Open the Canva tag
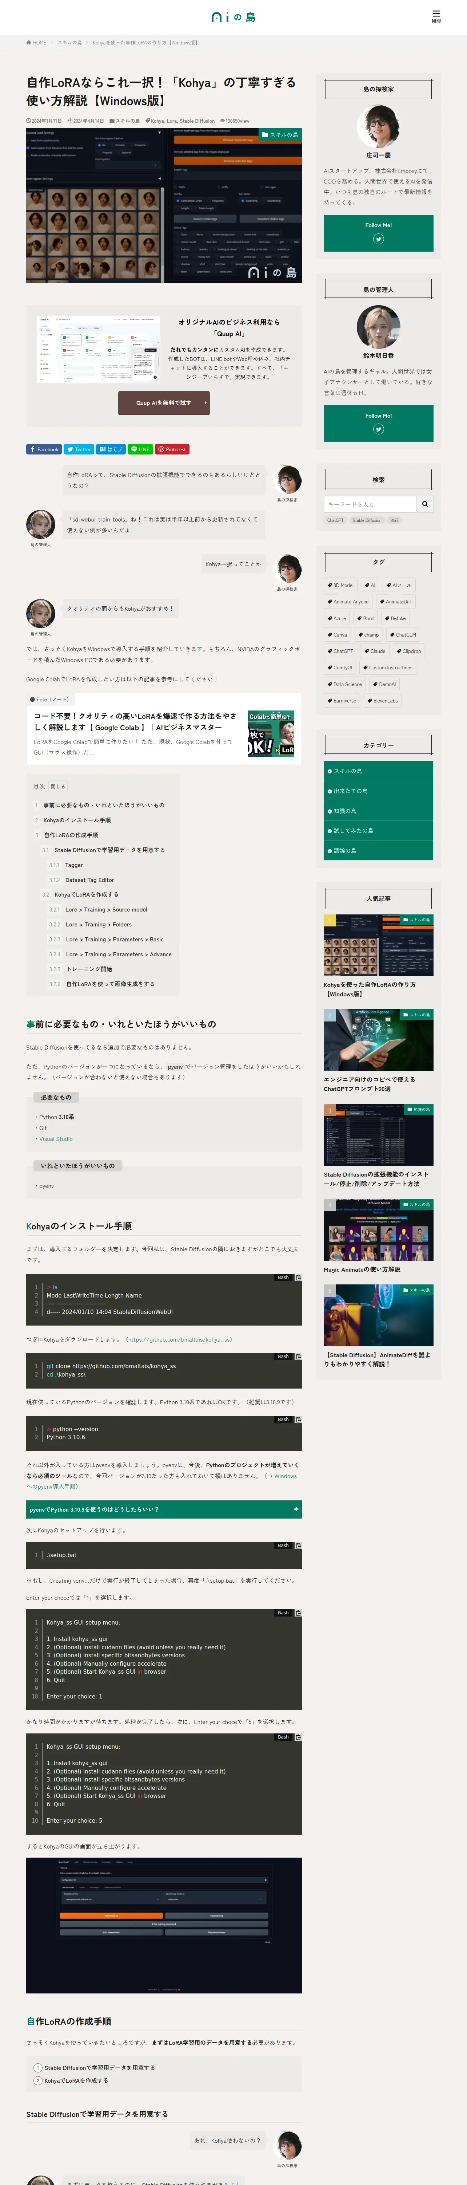467x2185 pixels. [337, 634]
